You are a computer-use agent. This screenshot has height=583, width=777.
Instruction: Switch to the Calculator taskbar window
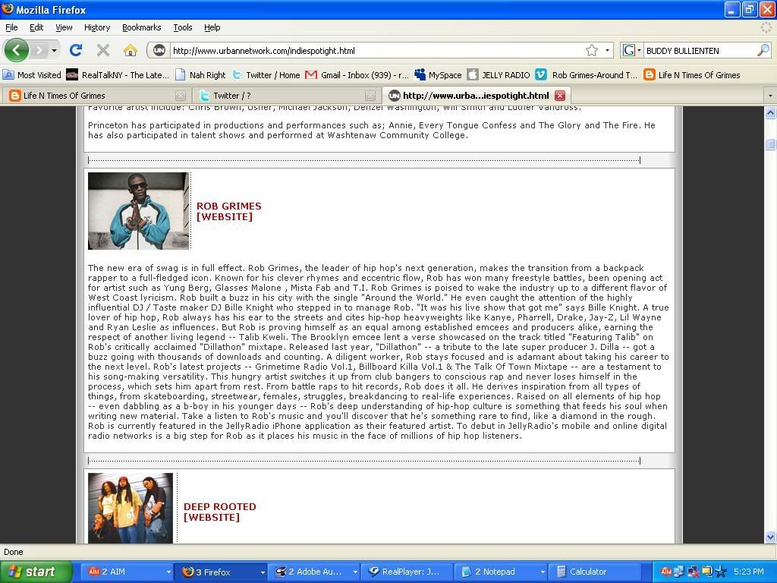595,572
